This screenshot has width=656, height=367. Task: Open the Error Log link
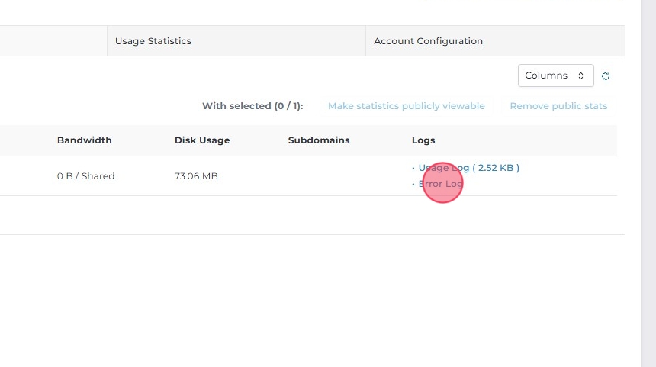(x=440, y=184)
